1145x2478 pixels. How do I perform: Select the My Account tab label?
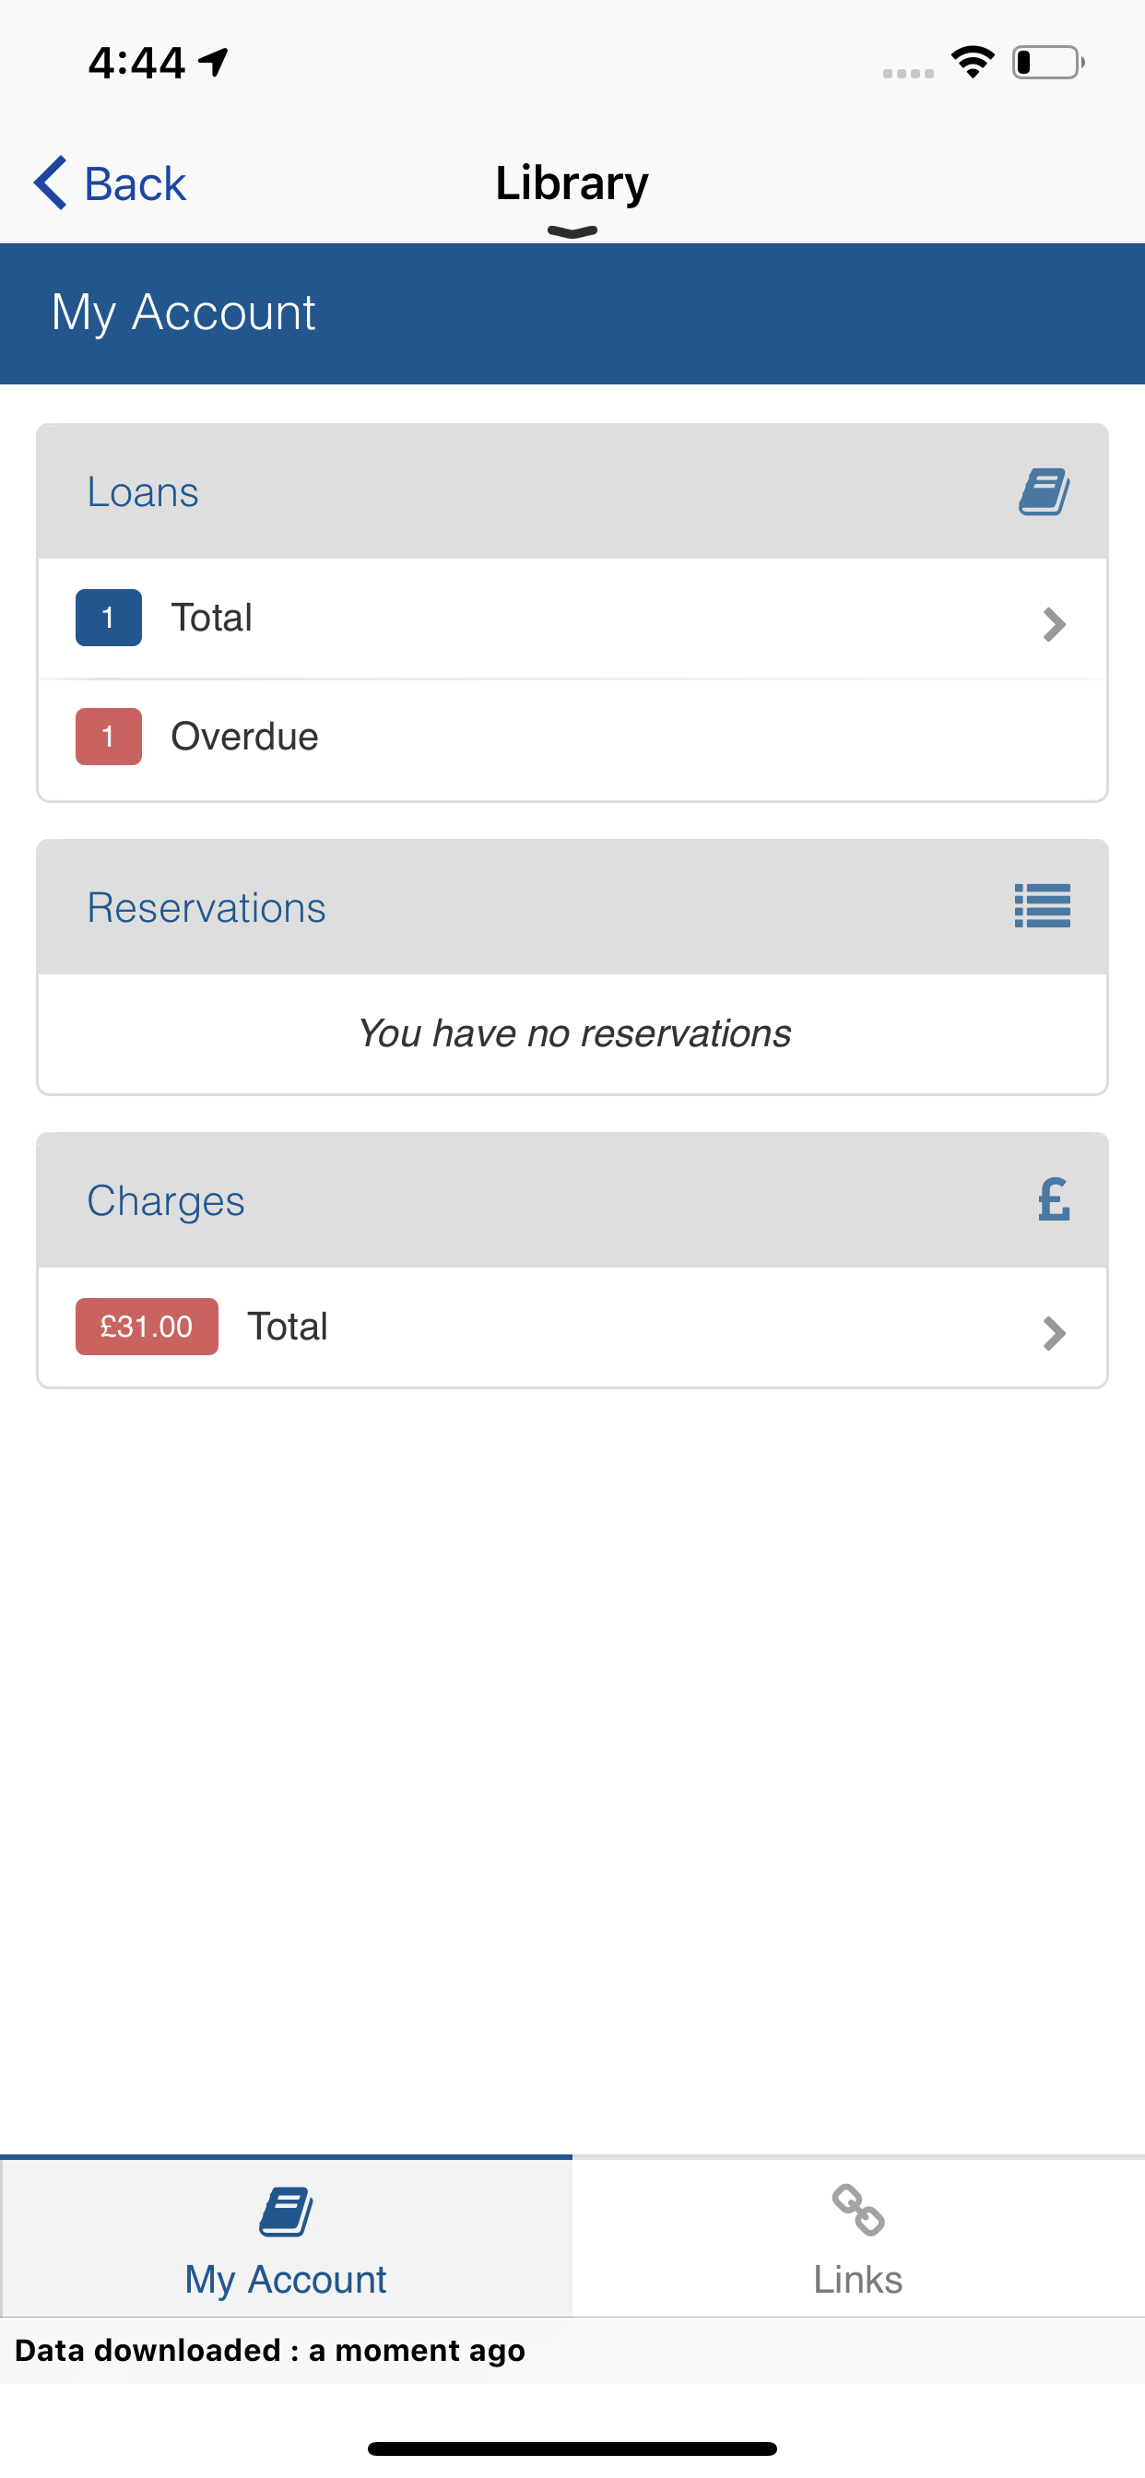pyautogui.click(x=286, y=2280)
